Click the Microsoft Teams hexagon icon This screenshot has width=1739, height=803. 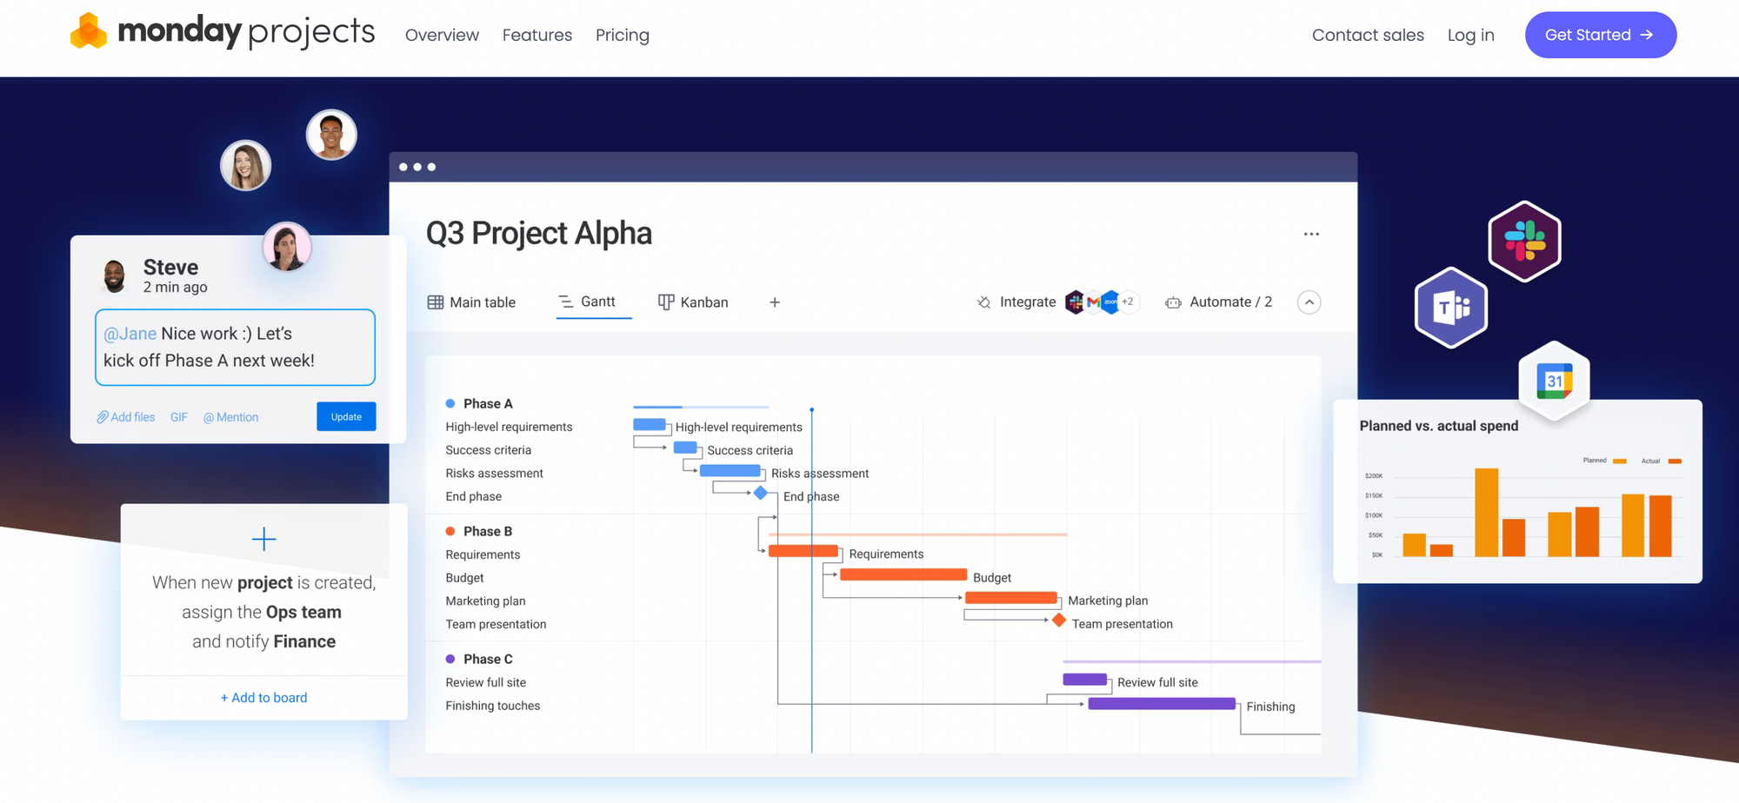tap(1451, 308)
